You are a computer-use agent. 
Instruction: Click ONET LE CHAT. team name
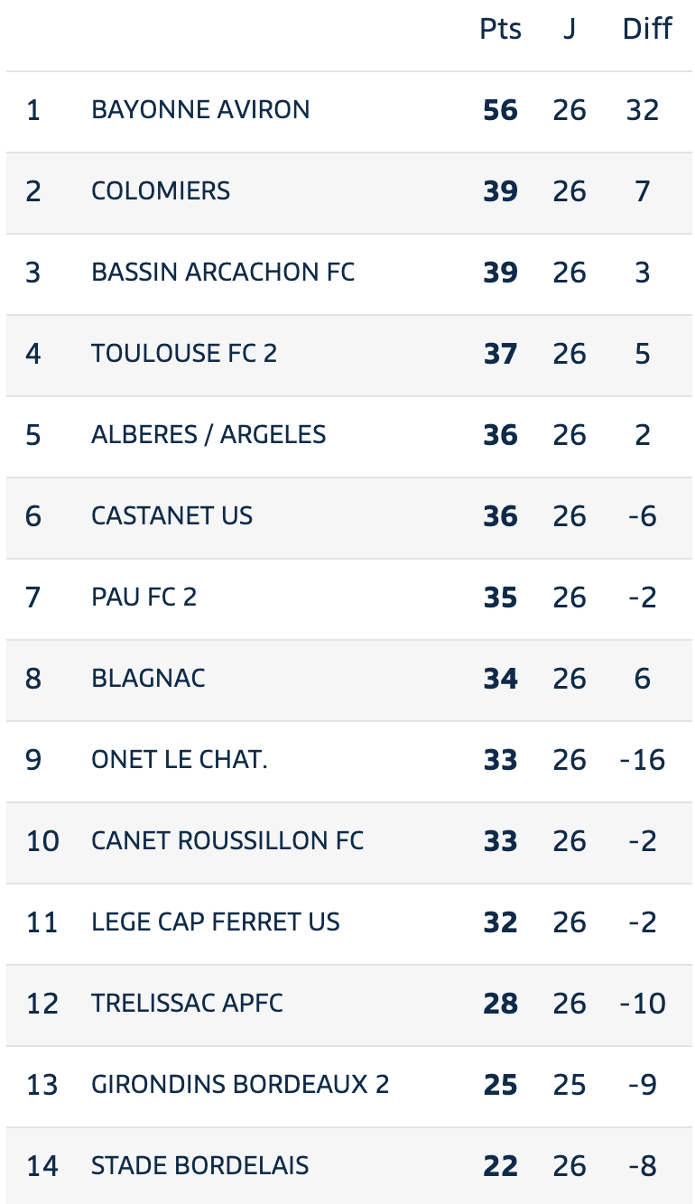[x=180, y=759]
